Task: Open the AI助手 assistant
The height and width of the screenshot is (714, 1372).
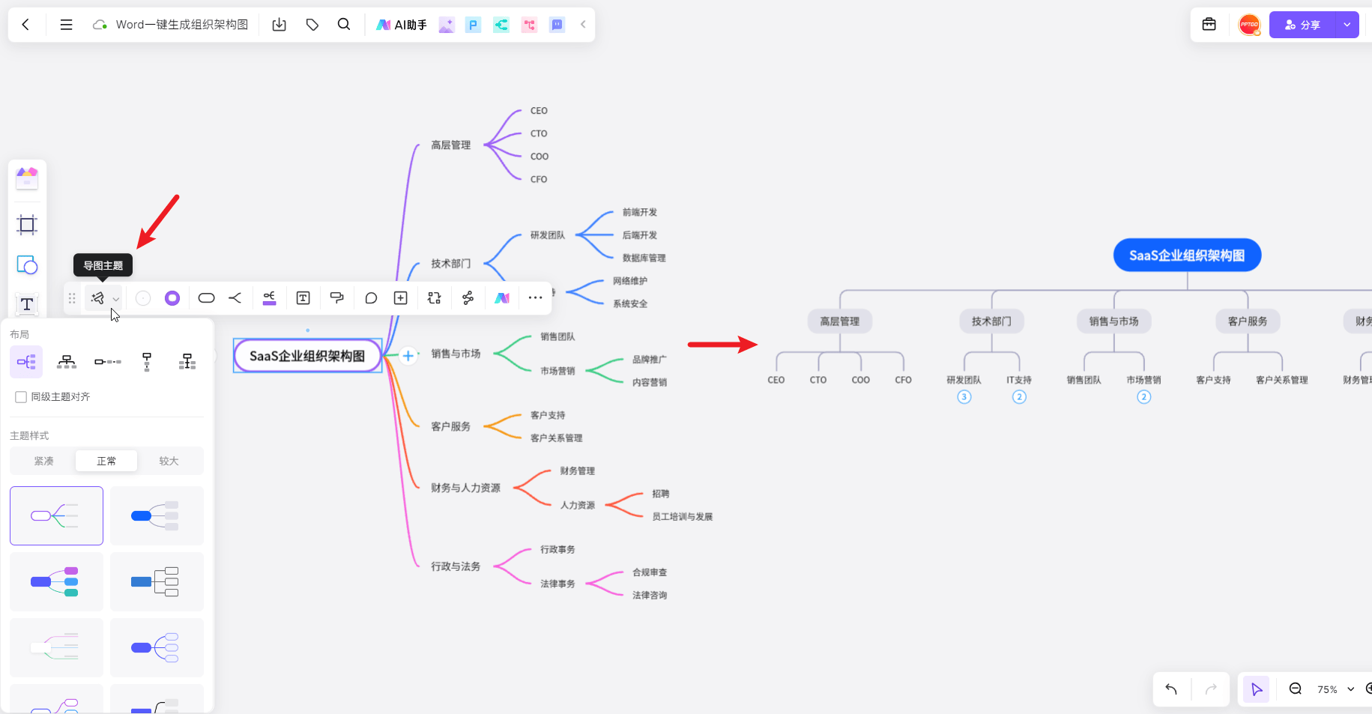Action: [402, 25]
